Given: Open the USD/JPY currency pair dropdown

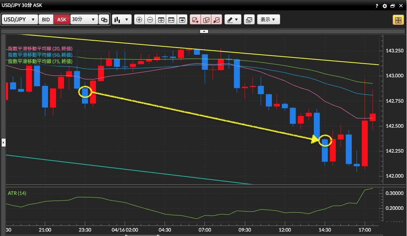Looking at the screenshot, I should [20, 19].
